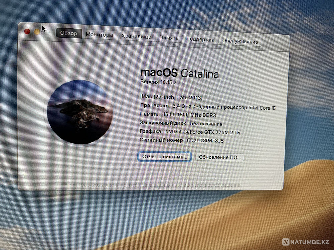Click the yellow minimize button
The height and width of the screenshot is (250, 334).
[36, 31]
